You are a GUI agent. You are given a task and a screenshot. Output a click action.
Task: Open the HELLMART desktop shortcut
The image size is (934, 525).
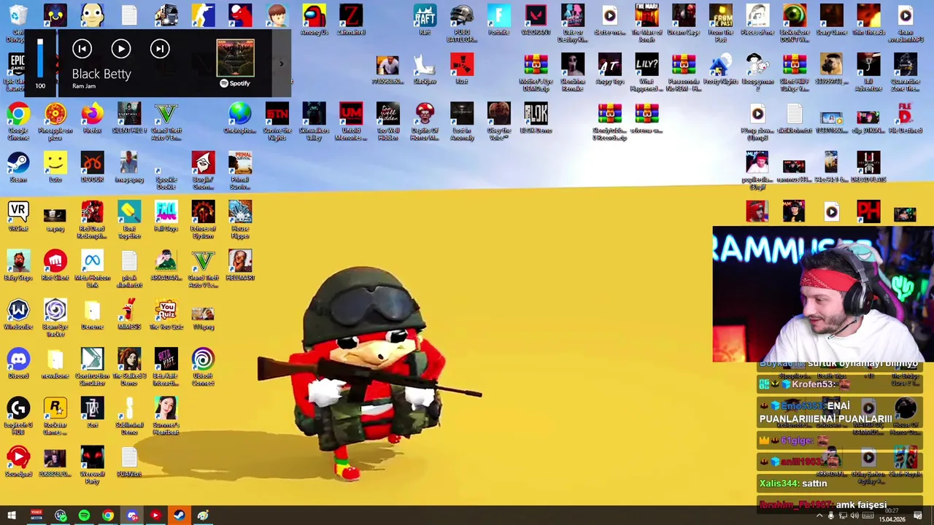coord(240,265)
